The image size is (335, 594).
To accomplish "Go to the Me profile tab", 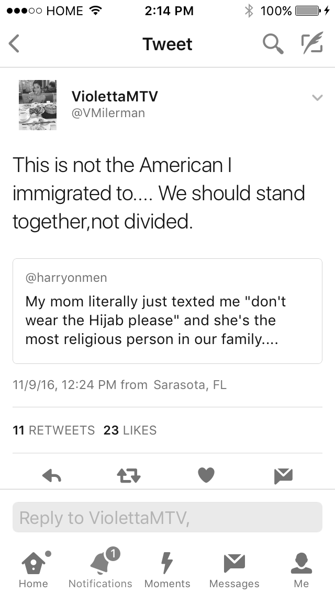I will pos(301,569).
